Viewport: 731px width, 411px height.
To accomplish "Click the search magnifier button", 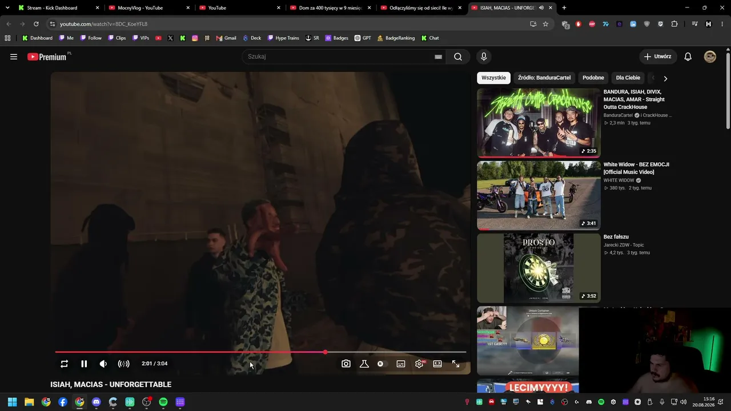I will (458, 57).
